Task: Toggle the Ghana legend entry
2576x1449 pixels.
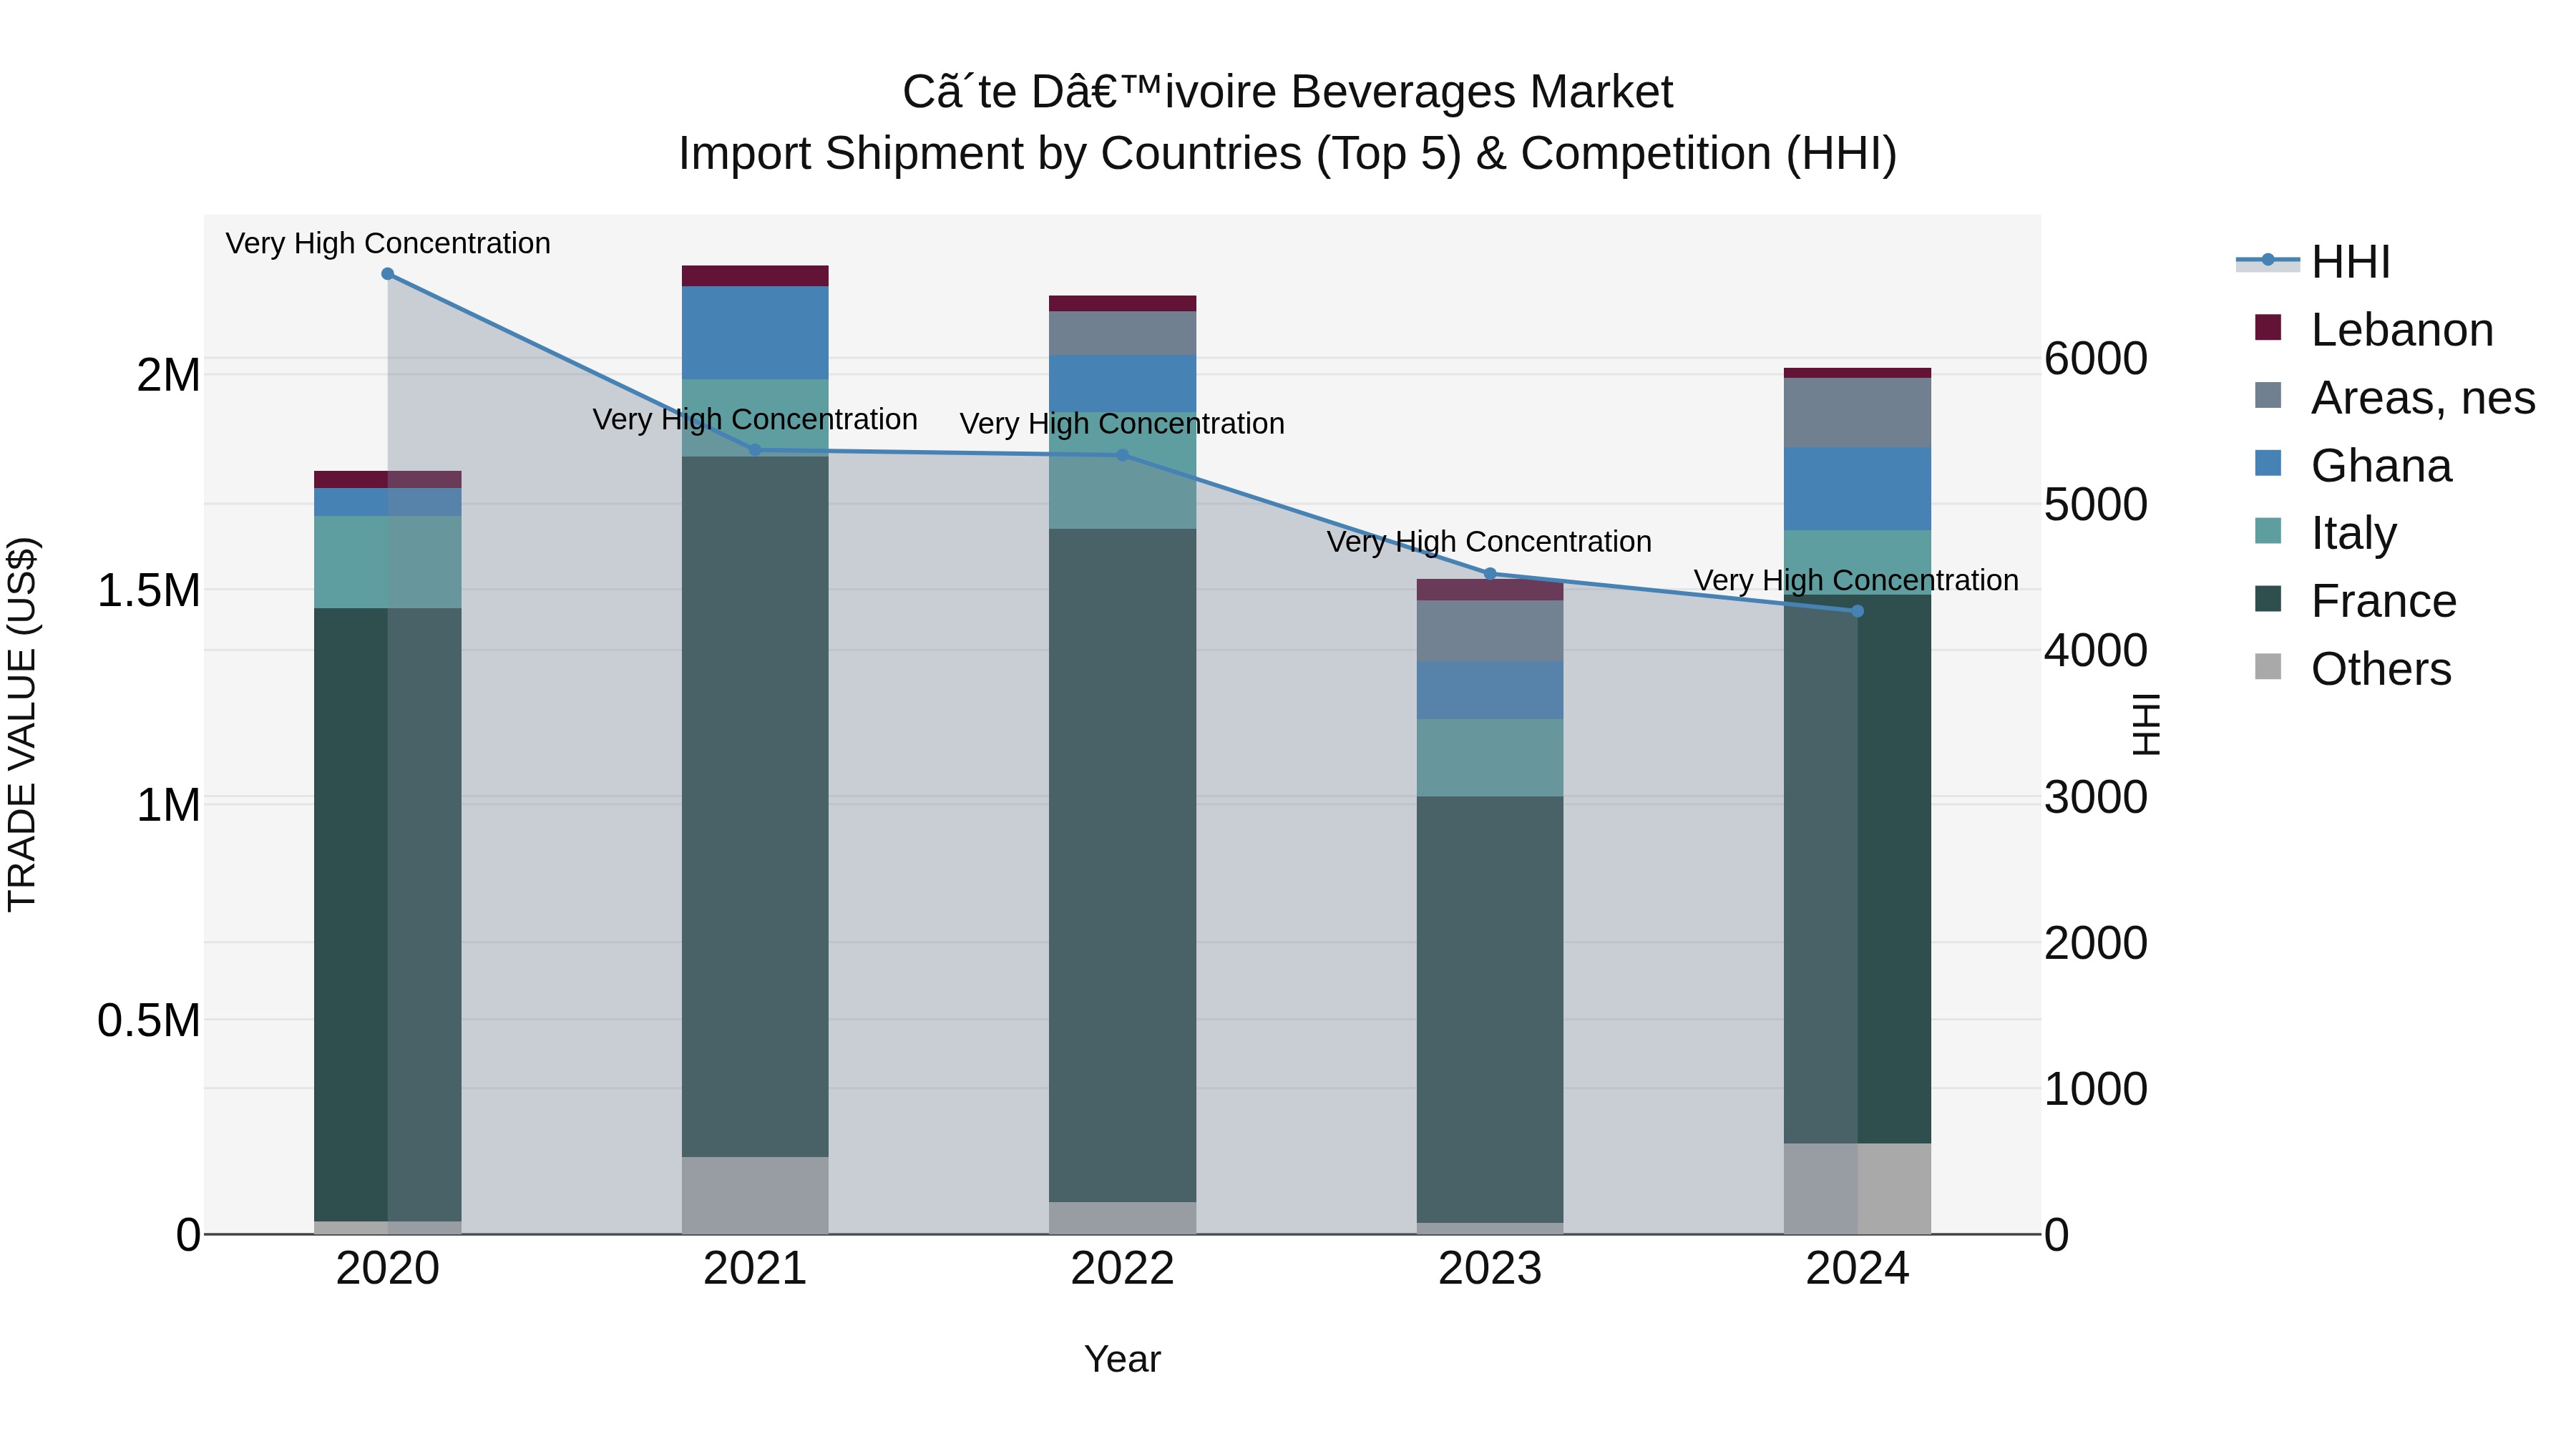Action: 2353,465
